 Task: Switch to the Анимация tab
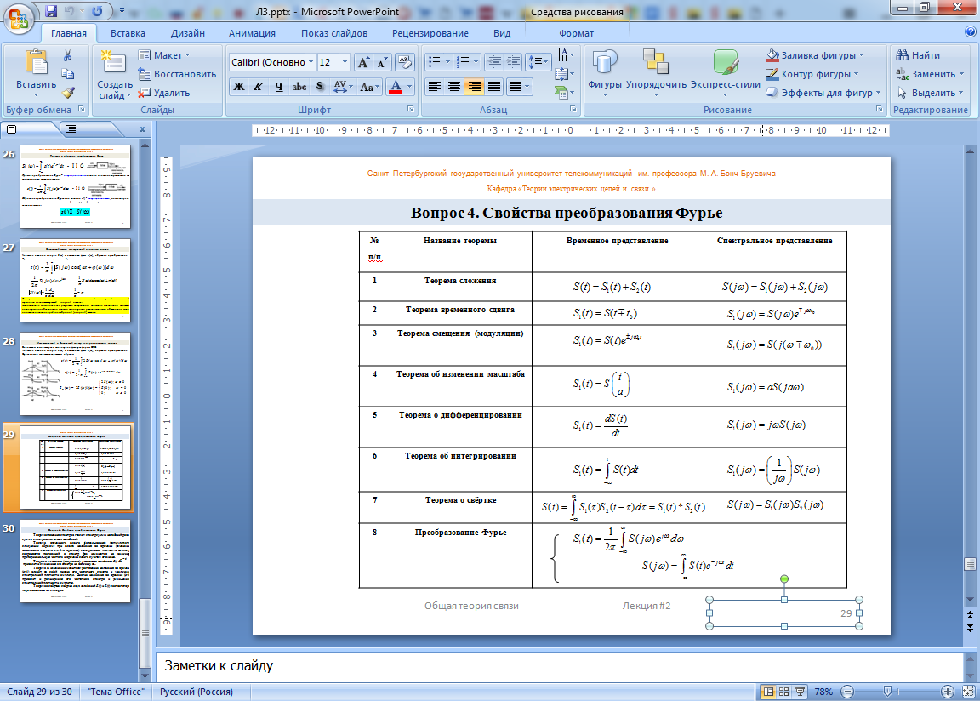252,33
